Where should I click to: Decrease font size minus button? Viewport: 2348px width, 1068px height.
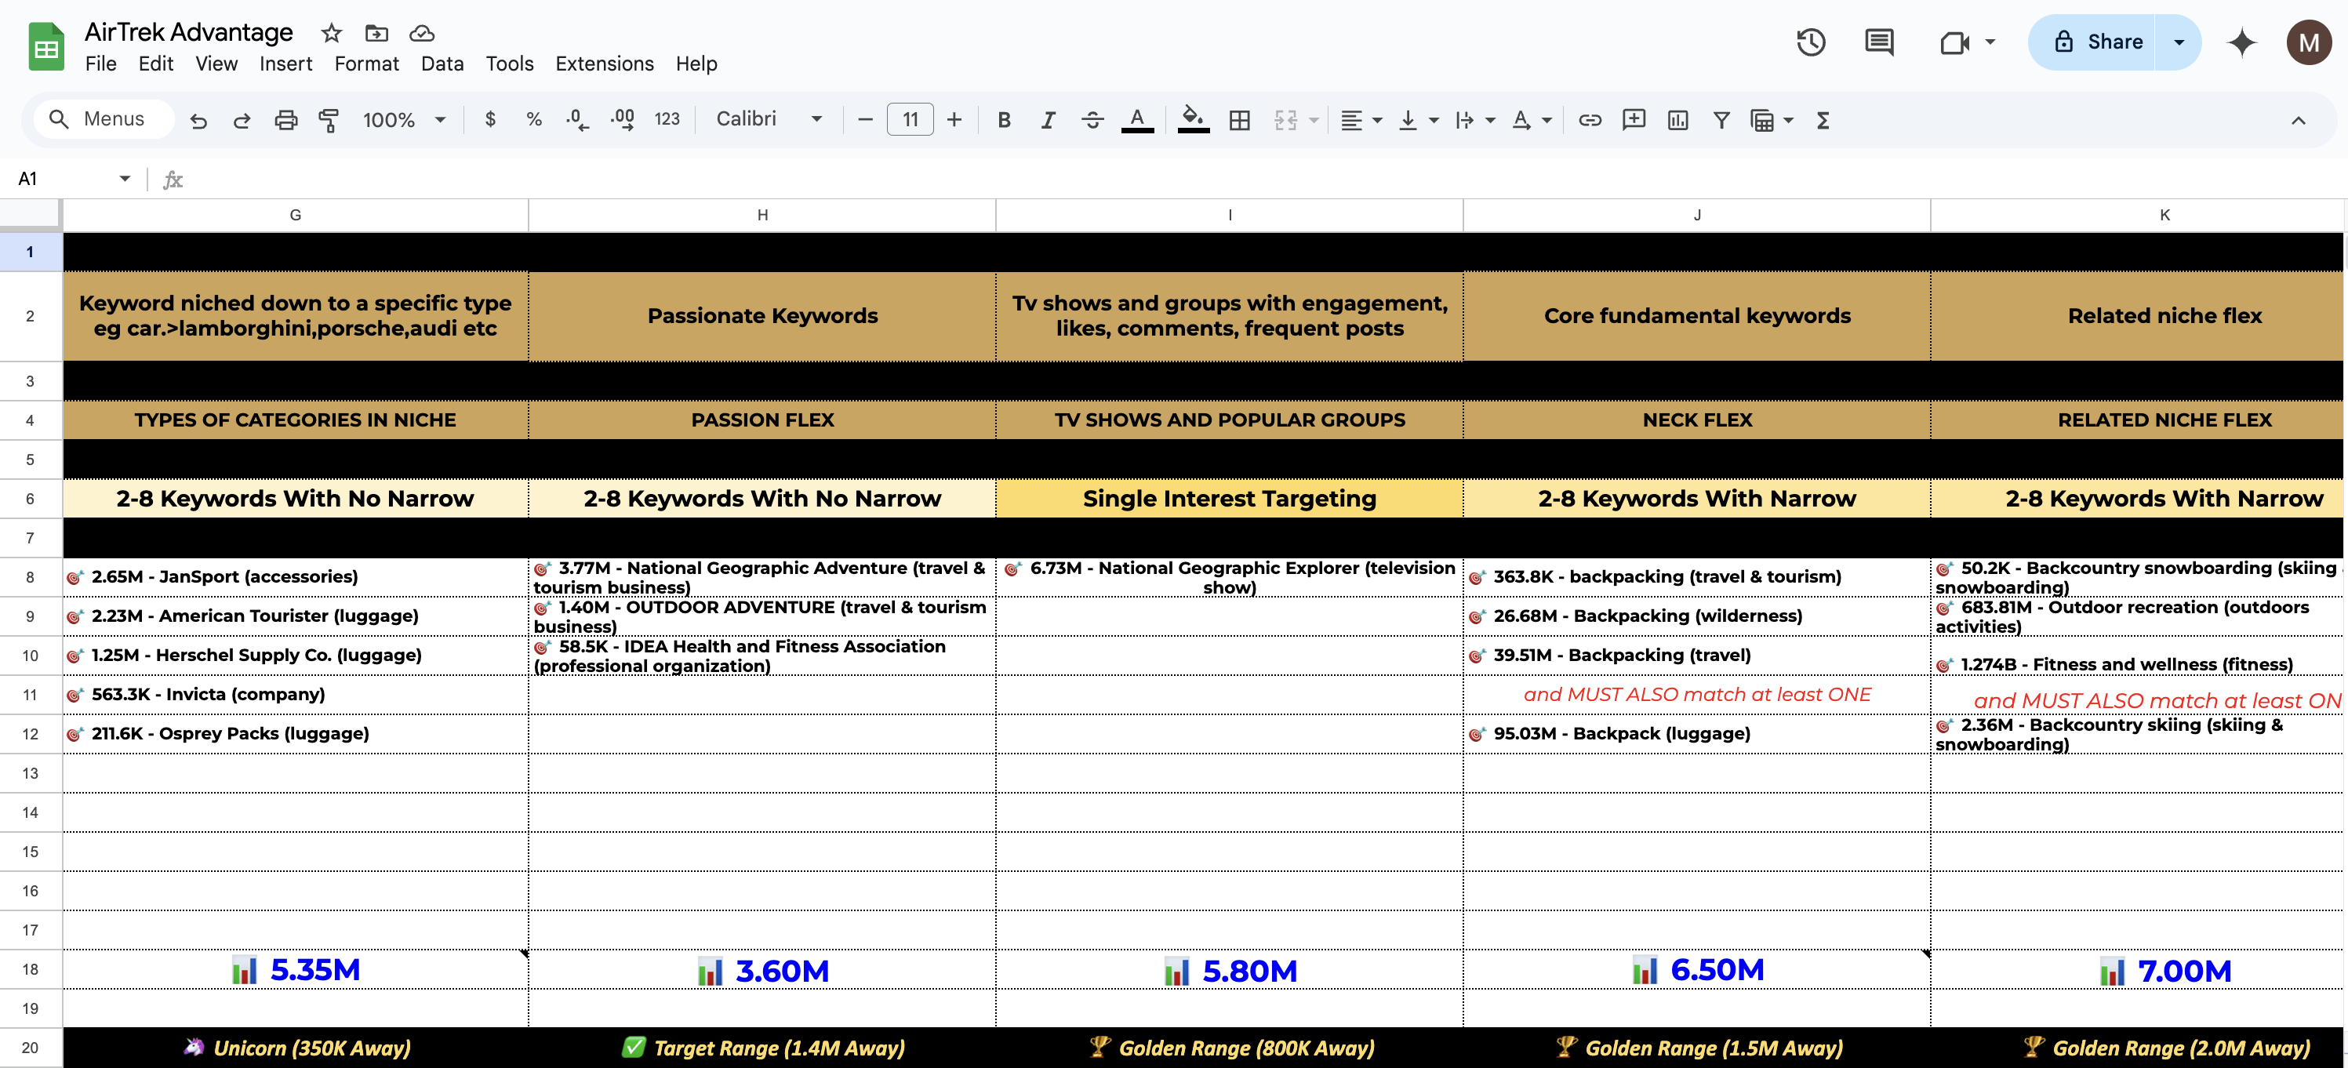coord(866,119)
